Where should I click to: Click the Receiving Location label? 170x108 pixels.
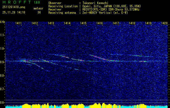point(63,6)
